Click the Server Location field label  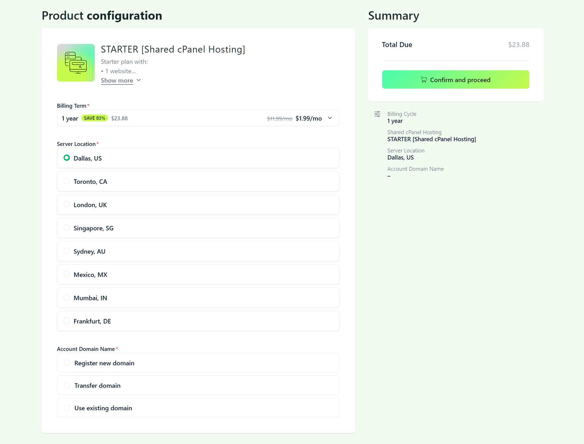click(x=76, y=144)
